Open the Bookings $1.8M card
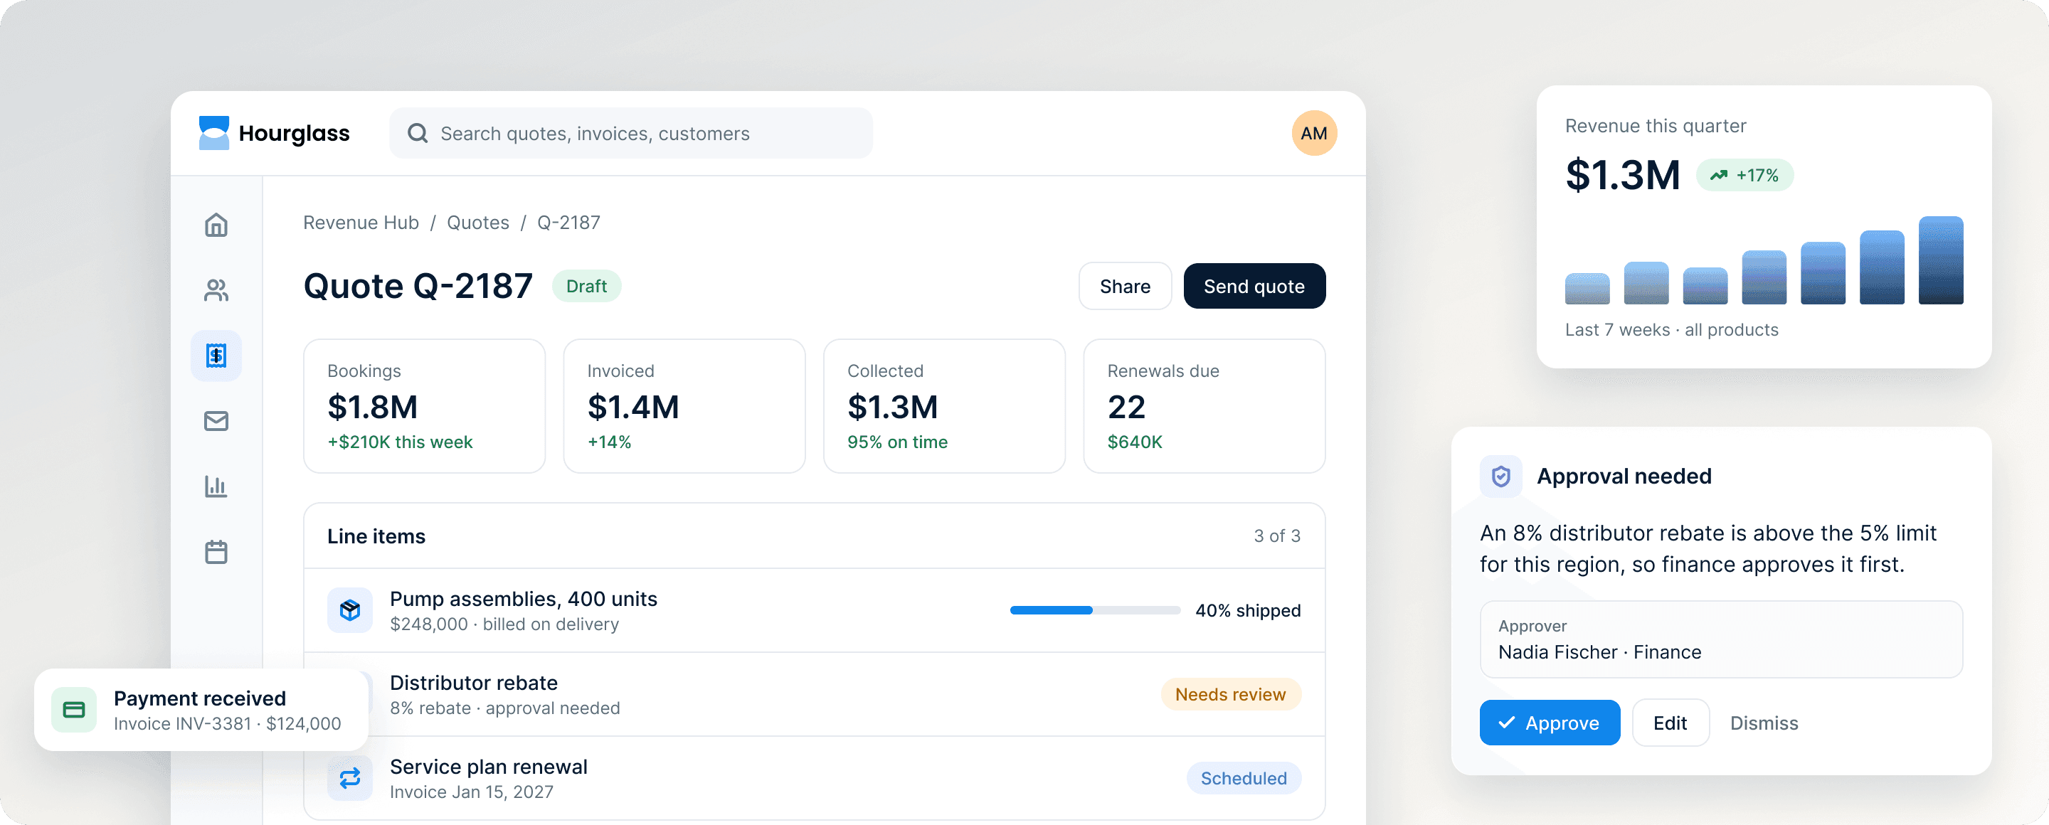The height and width of the screenshot is (825, 2049). pyautogui.click(x=424, y=406)
